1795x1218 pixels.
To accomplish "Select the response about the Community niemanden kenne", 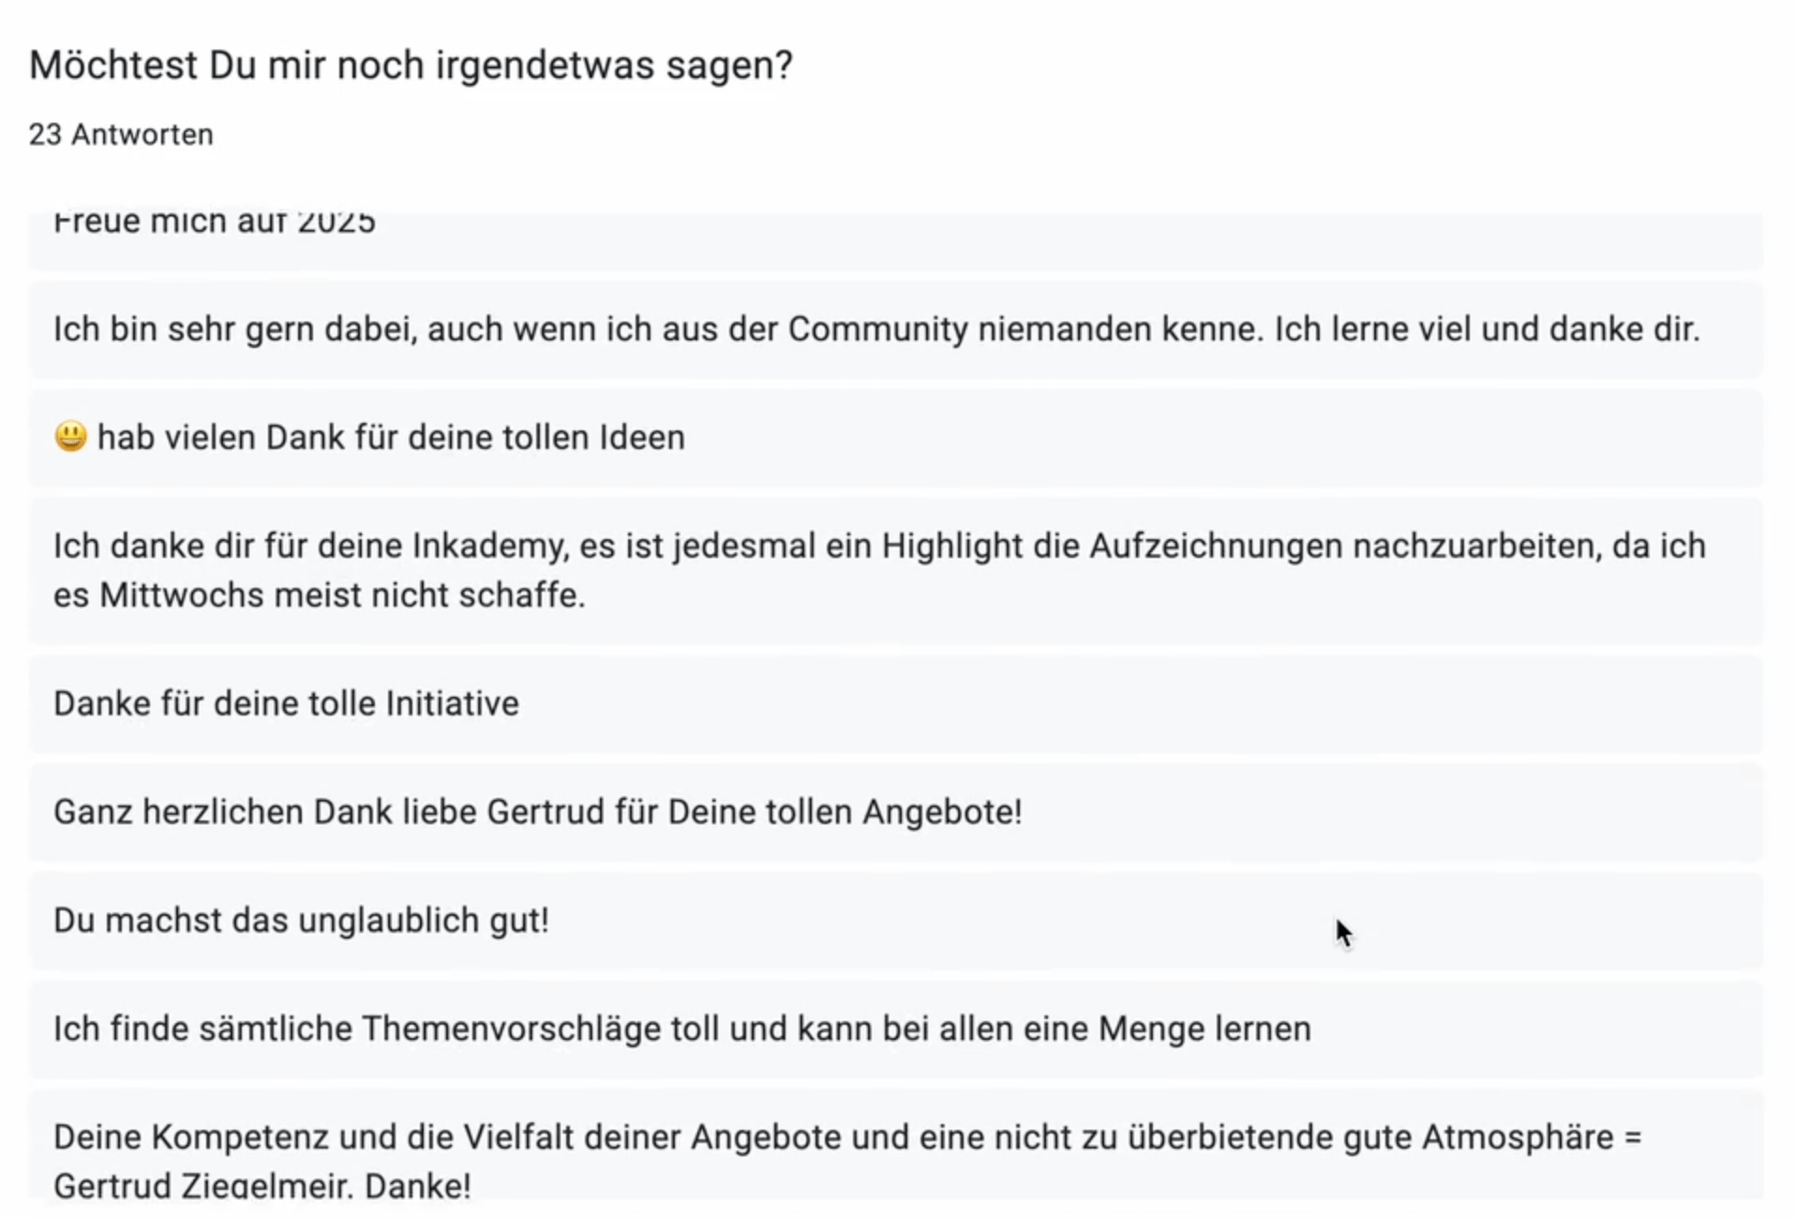I will (x=896, y=330).
